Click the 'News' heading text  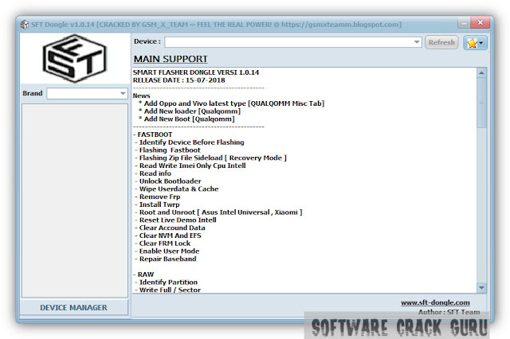[x=141, y=95]
